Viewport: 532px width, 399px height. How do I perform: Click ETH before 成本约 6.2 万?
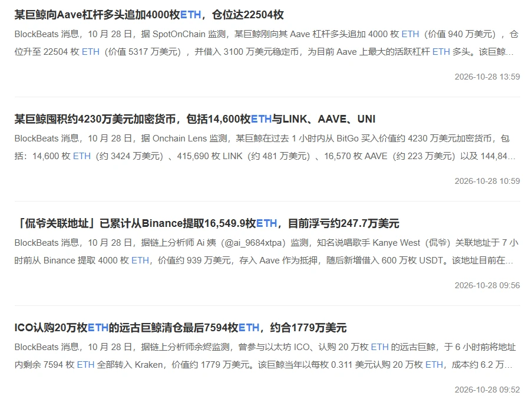coord(434,364)
